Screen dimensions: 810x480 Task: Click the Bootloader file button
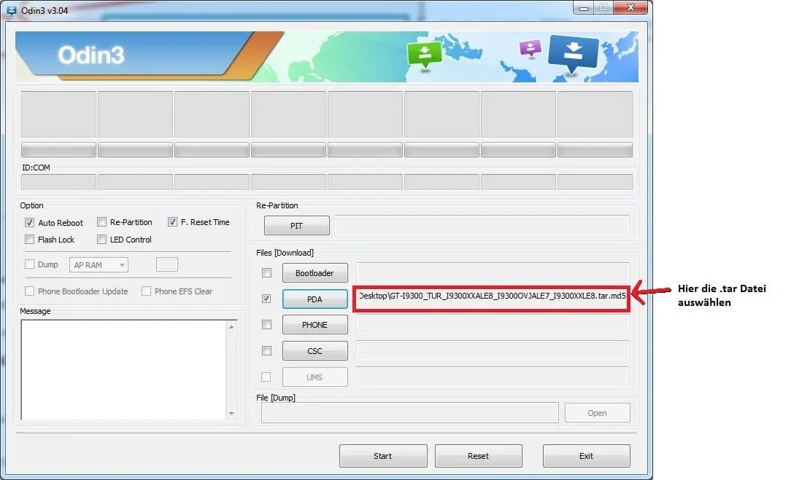(x=315, y=272)
